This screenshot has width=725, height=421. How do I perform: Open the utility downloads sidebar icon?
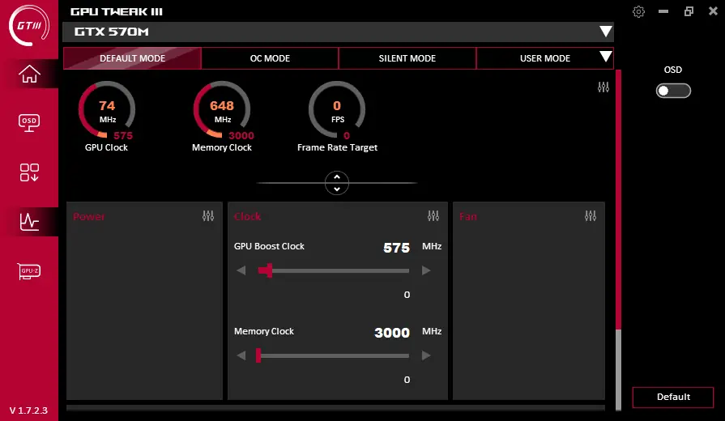(x=29, y=172)
